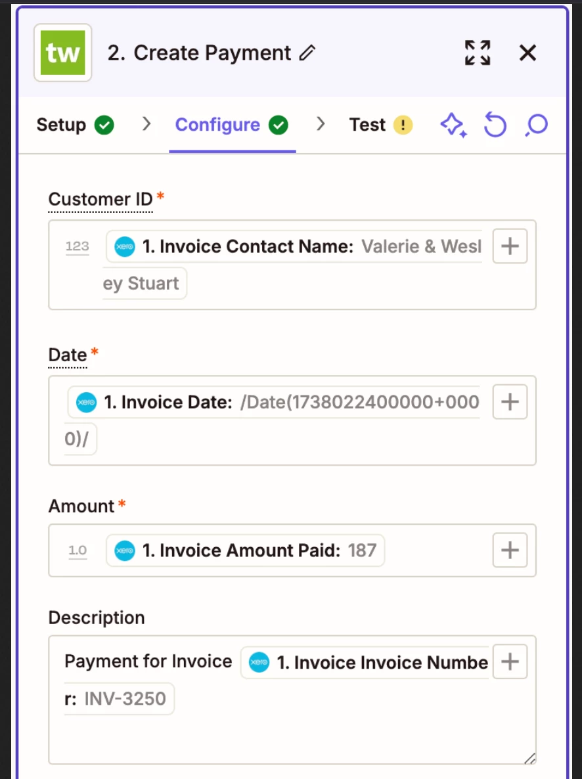Click chevron between Setup and Configure
Image resolution: width=582 pixels, height=779 pixels.
146,123
